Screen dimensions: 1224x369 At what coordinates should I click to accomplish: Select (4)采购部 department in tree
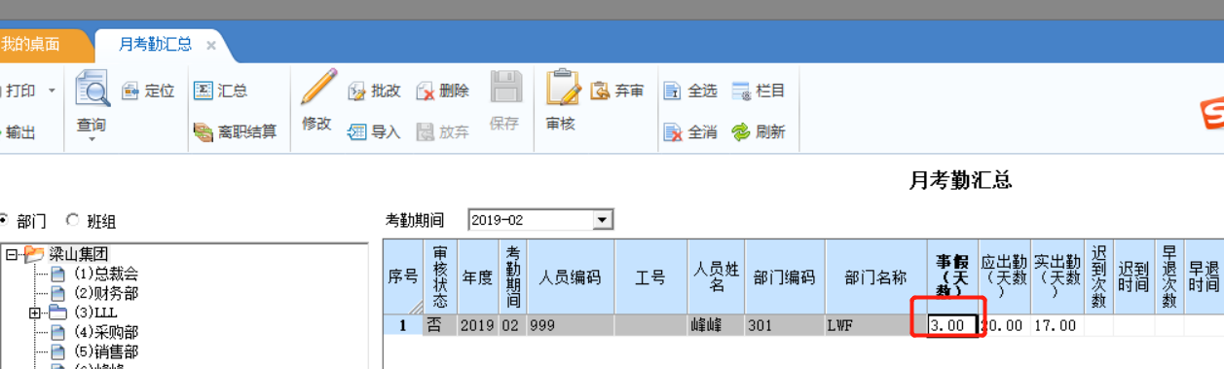(106, 332)
